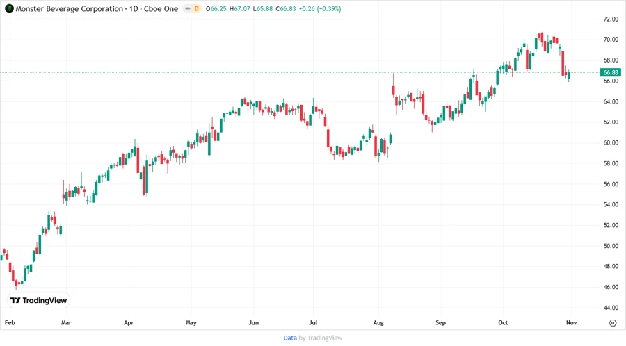Viewport: 626px width, 346px height.
Task: Click the 70.00 price axis label
Action: pyautogui.click(x=611, y=40)
